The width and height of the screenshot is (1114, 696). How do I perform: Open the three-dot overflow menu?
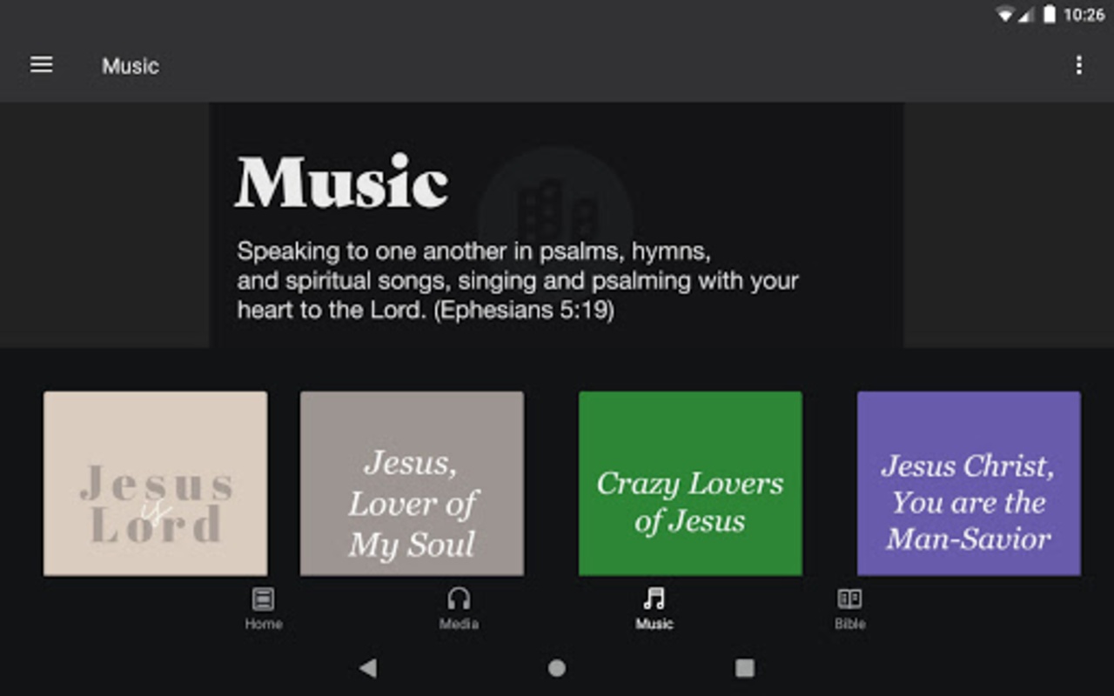click(x=1078, y=65)
